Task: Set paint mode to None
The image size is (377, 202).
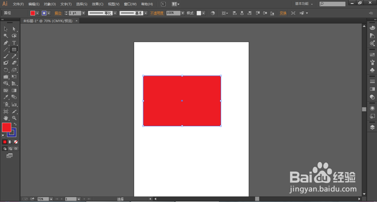Action: pyautogui.click(x=15, y=142)
